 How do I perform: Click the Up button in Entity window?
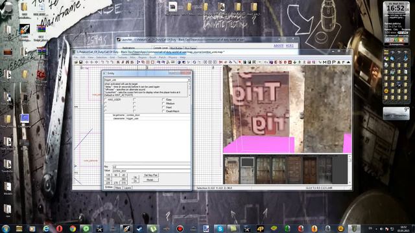pos(135,177)
